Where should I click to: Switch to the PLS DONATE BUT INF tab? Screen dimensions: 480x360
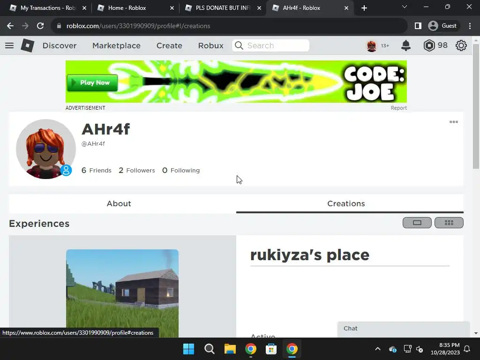click(x=223, y=8)
